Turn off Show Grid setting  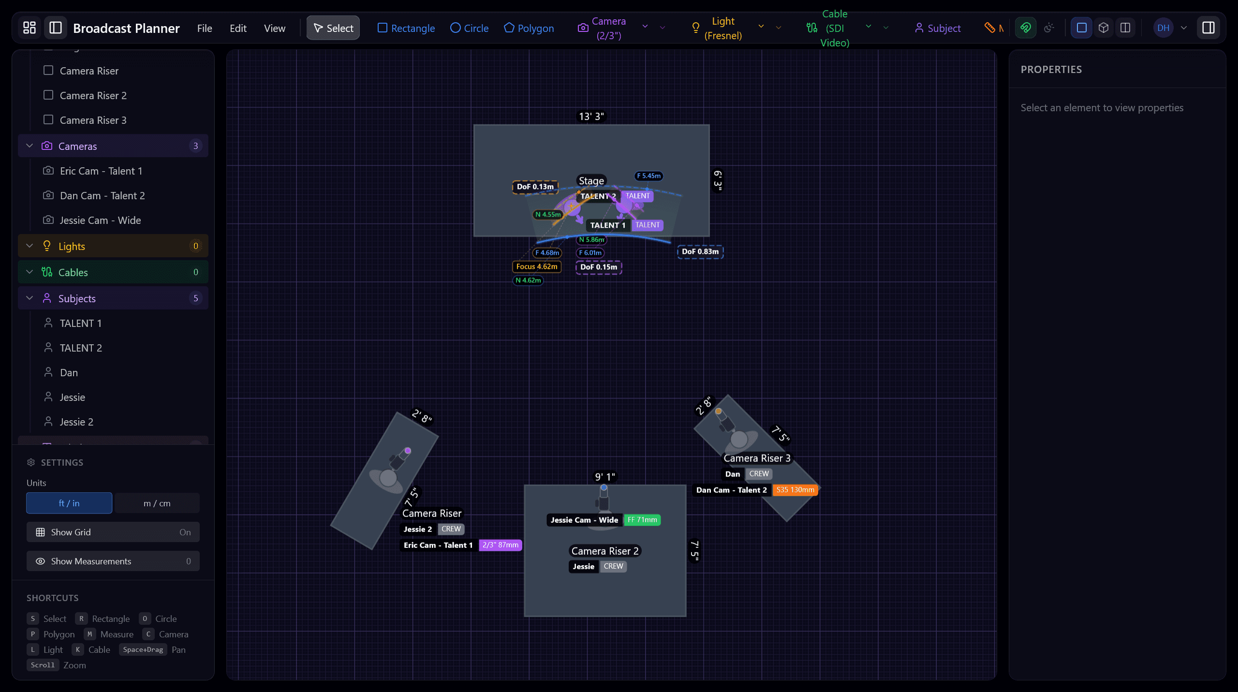click(x=113, y=532)
